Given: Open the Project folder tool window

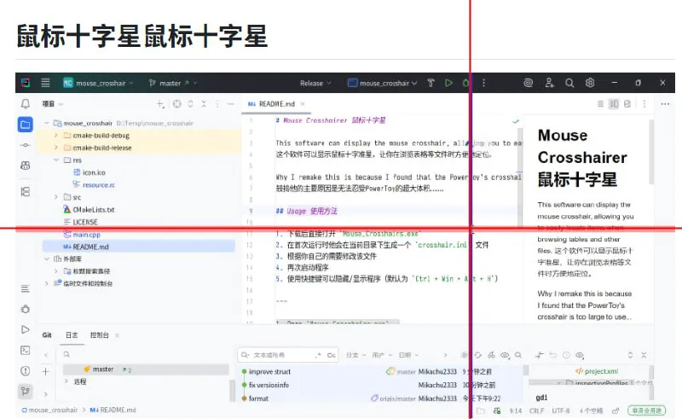Looking at the screenshot, I should [26, 125].
